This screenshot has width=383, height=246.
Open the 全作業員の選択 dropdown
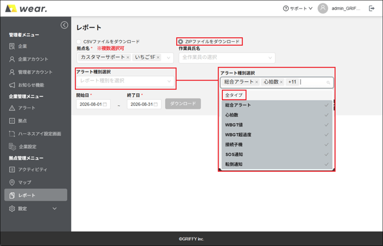pos(227,58)
